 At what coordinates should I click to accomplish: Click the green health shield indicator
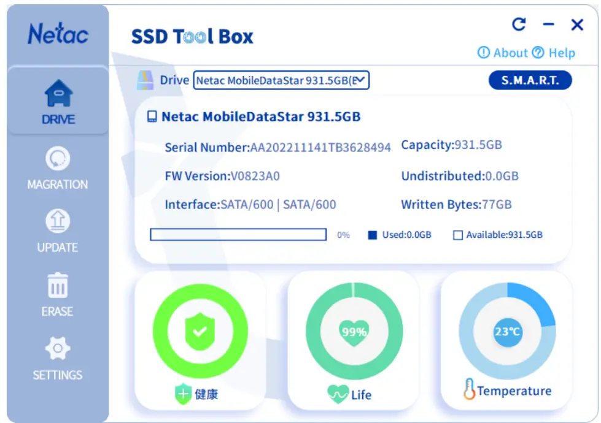[200, 330]
